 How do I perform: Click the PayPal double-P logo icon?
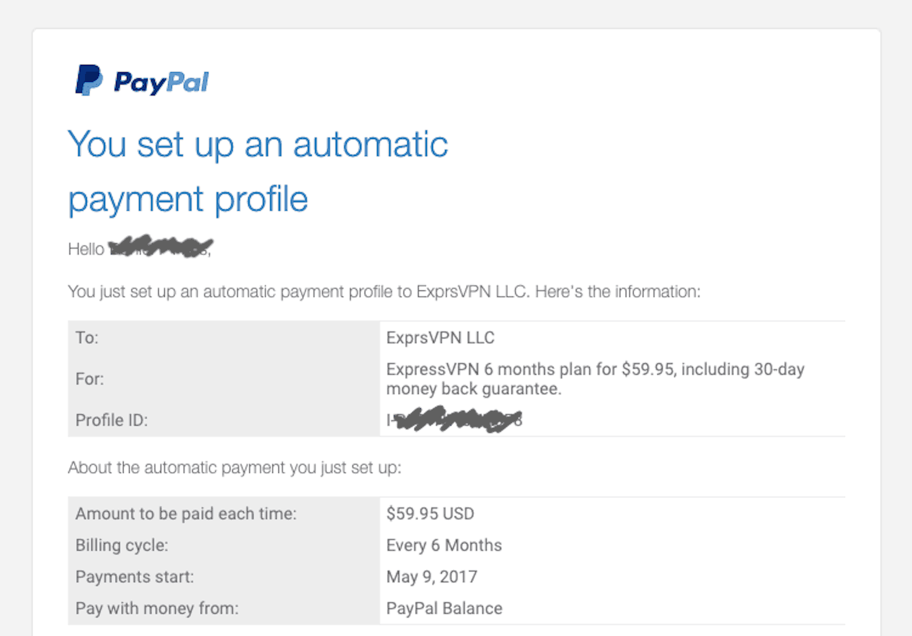89,80
